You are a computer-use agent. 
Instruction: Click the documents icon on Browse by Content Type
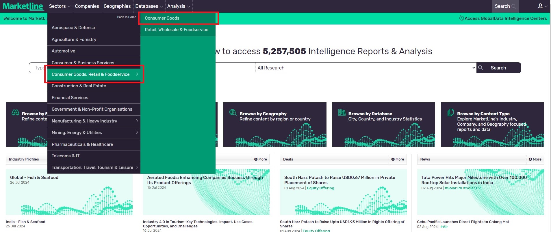click(x=450, y=112)
